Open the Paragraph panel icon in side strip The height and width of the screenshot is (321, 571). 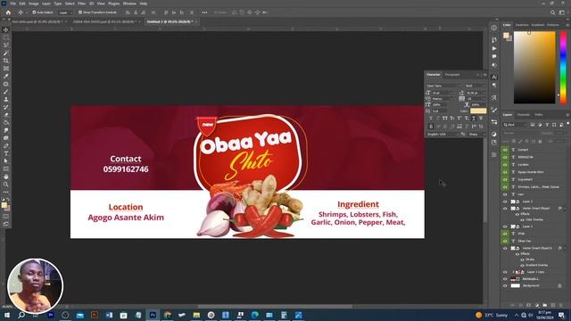point(493,86)
